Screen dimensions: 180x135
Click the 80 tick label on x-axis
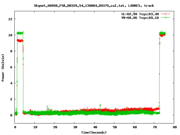(x=175, y=127)
